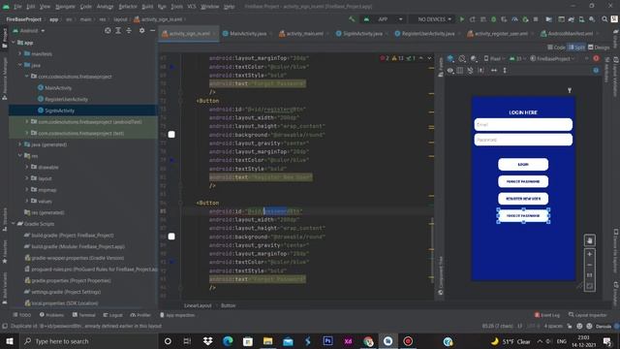Toggle the autoconnect magnet icon in preview
Image resolution: width=620 pixels, height=349 pixels.
pyautogui.click(x=470, y=70)
